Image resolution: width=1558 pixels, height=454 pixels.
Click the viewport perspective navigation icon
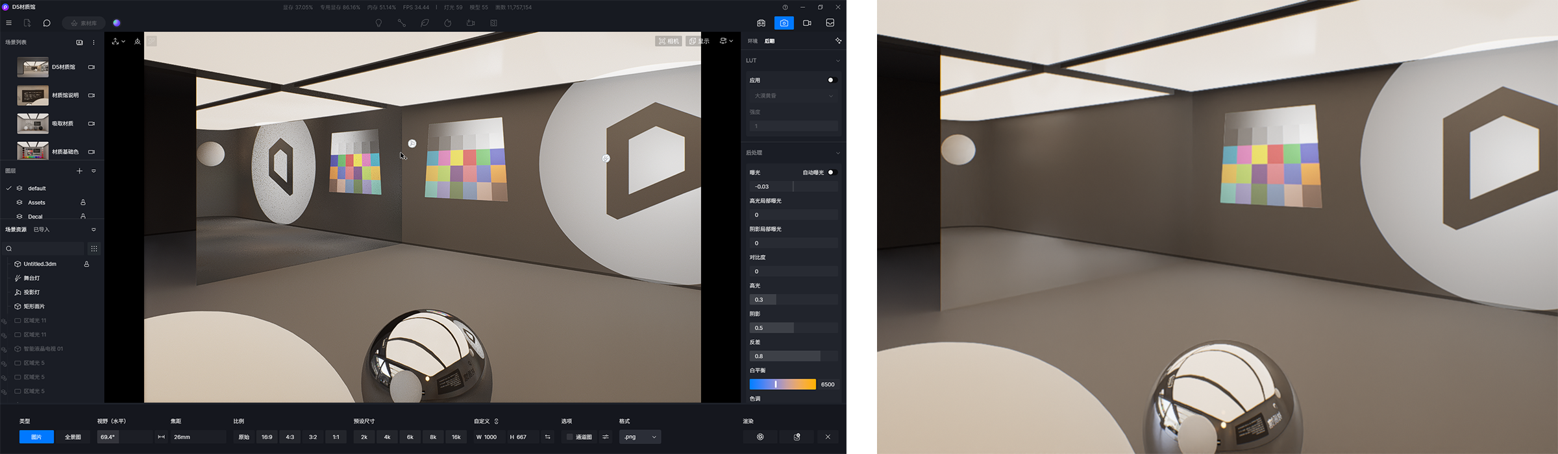137,41
